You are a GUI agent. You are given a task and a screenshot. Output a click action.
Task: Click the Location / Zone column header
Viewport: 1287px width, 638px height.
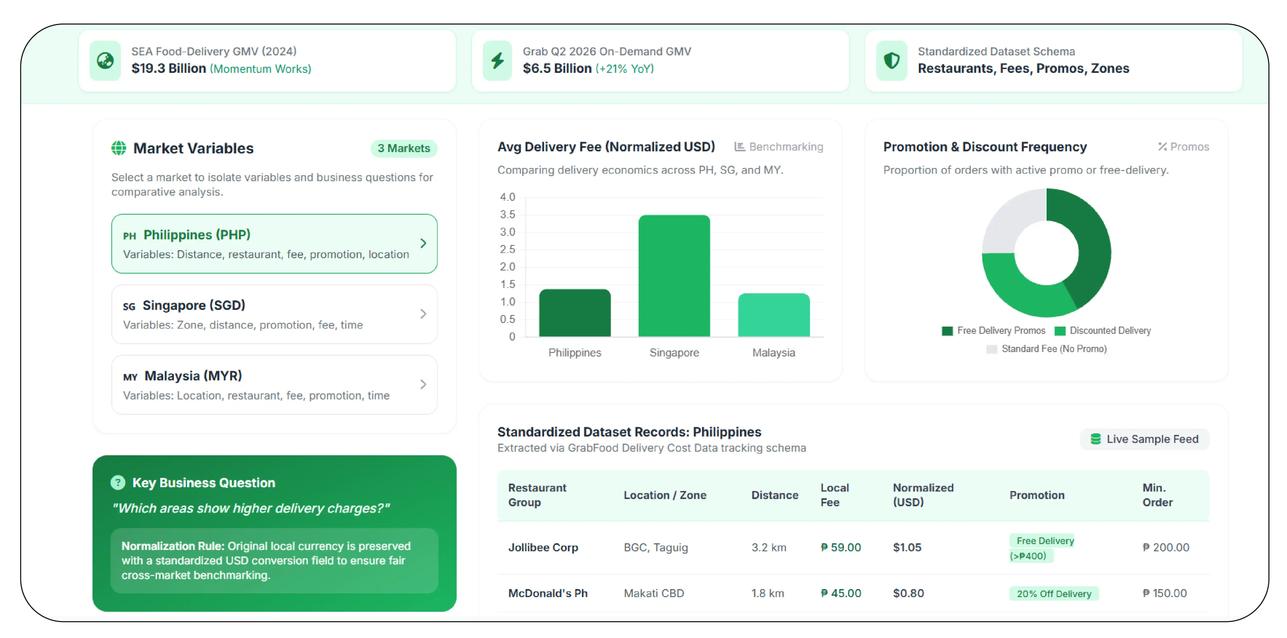664,495
